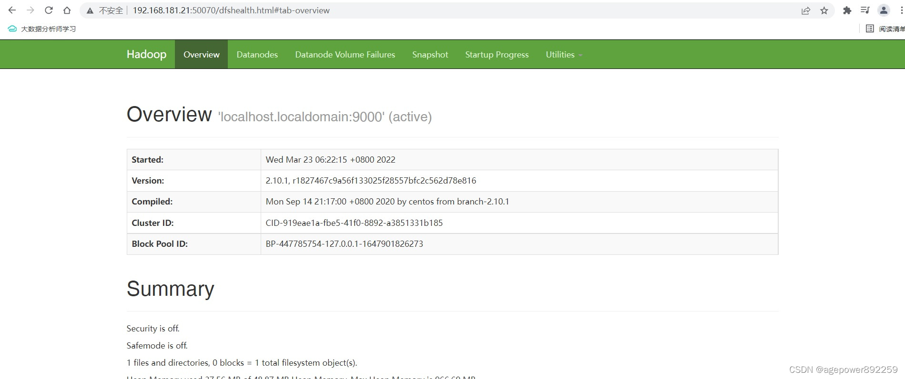Reload the page with the refresh icon
905x379 pixels.
(x=49, y=10)
